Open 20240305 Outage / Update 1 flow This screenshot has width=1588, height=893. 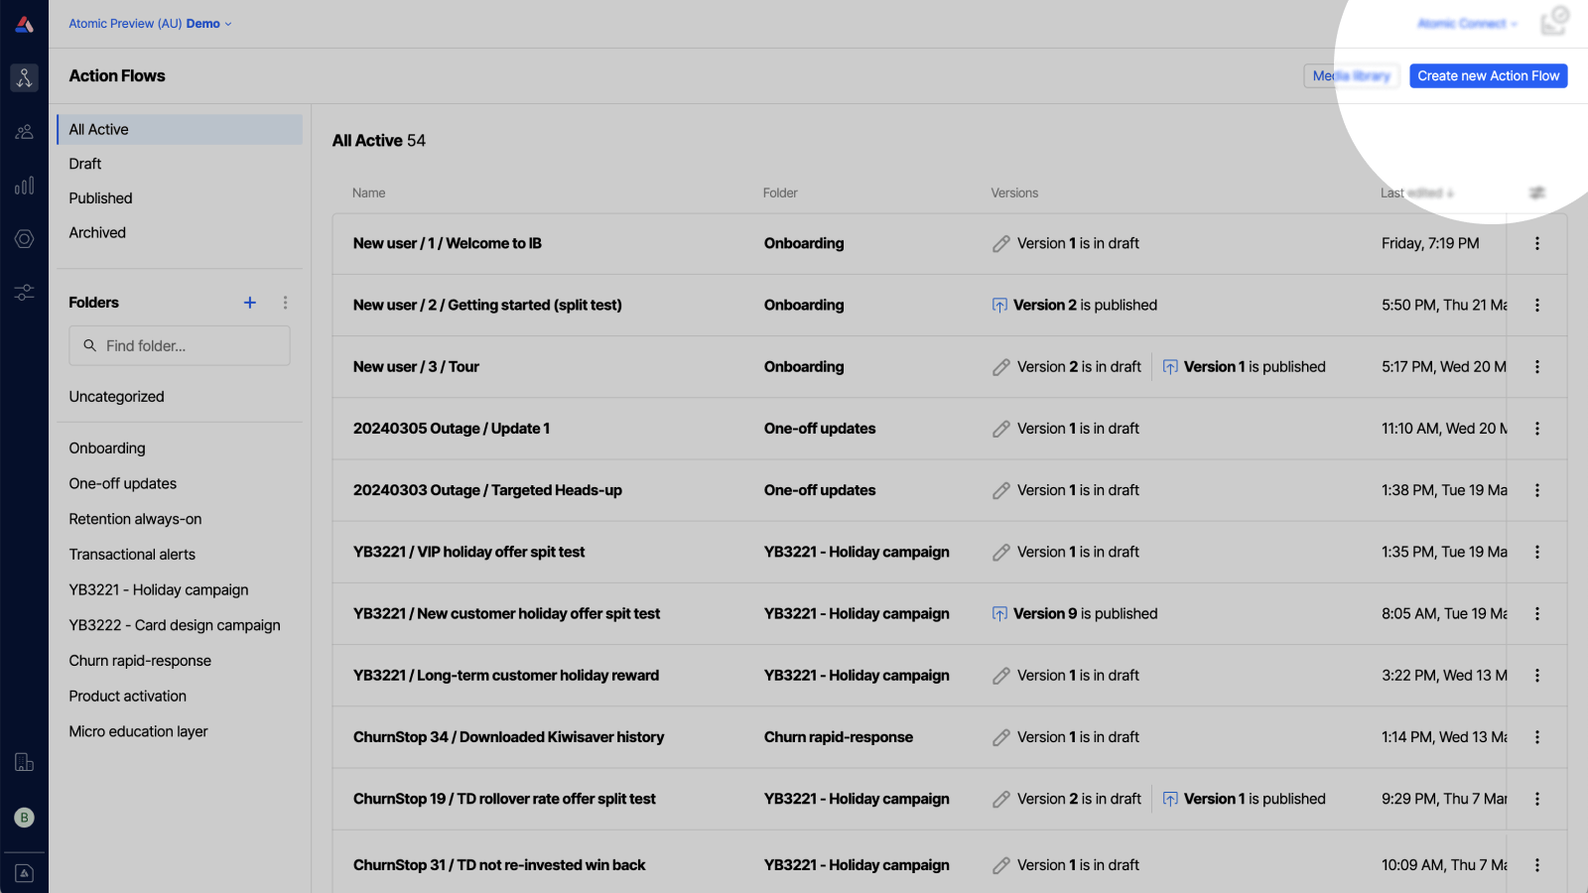coord(452,429)
